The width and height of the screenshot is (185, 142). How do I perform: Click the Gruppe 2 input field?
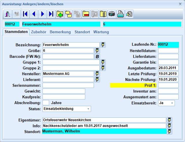click(x=71, y=68)
